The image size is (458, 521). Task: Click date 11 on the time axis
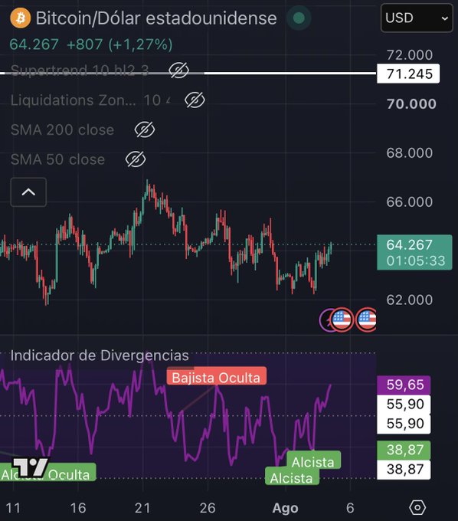(13, 508)
